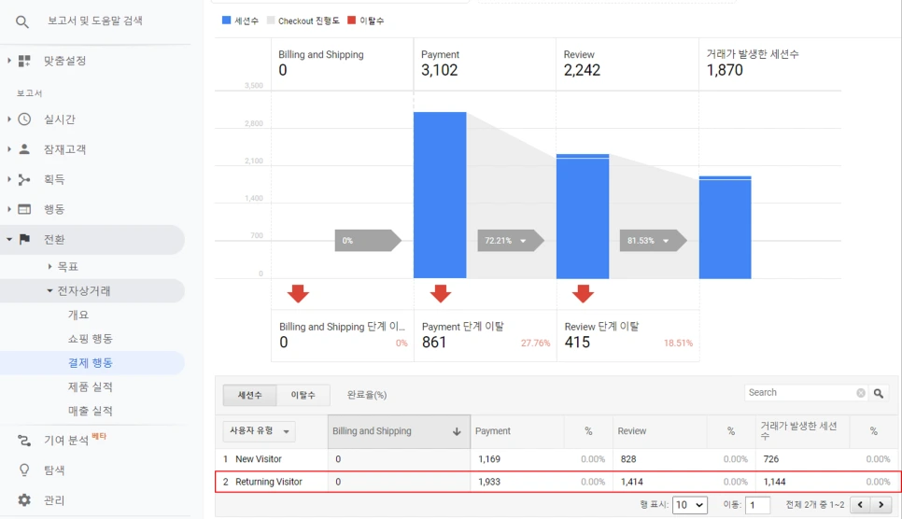The height and width of the screenshot is (519, 902).
Task: Click the Review column header
Action: click(631, 431)
